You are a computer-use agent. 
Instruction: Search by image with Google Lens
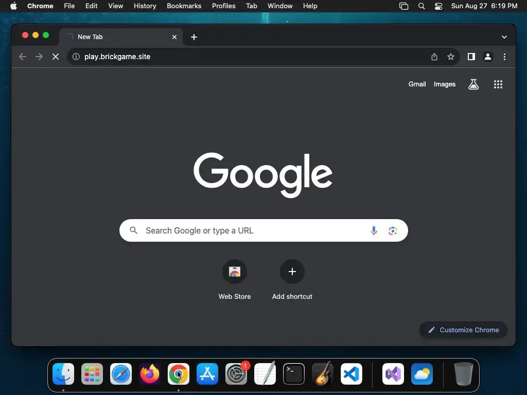[x=393, y=231]
